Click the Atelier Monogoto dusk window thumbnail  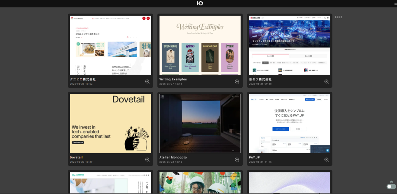[x=200, y=123]
